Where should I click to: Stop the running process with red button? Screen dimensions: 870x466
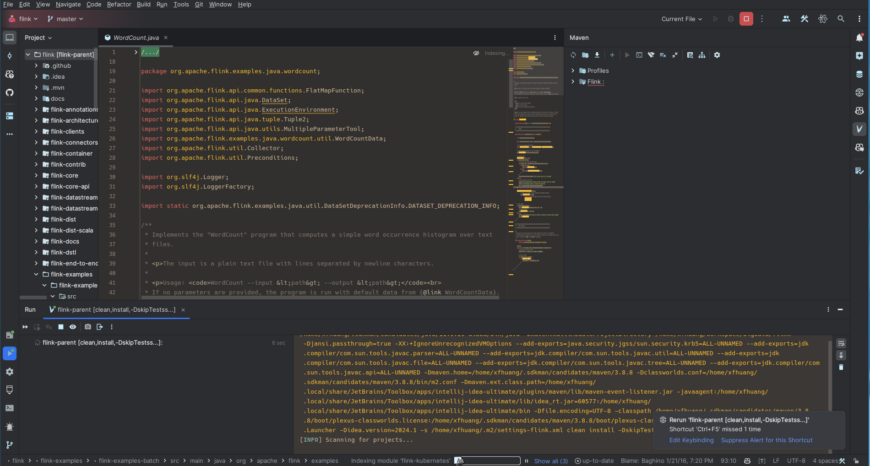[x=746, y=19]
